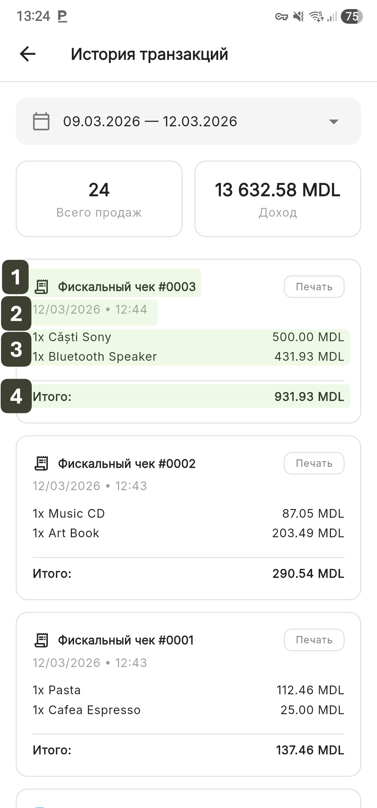Viewport: 377px width, 808px height.
Task: Tap the battery level indicator
Action: 352,16
